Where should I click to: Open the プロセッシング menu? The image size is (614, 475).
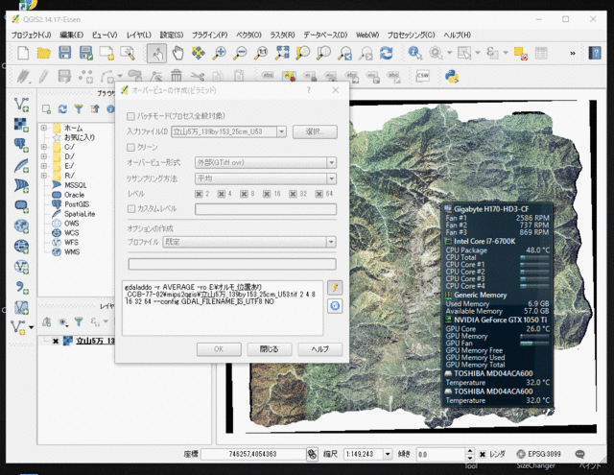412,35
